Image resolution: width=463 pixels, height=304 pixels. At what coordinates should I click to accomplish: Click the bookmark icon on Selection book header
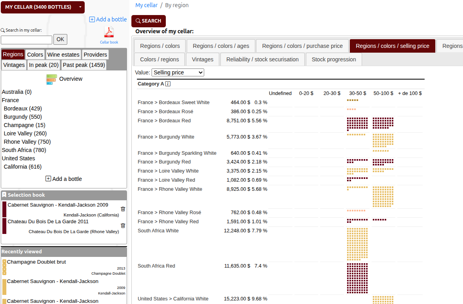pyautogui.click(x=5, y=194)
